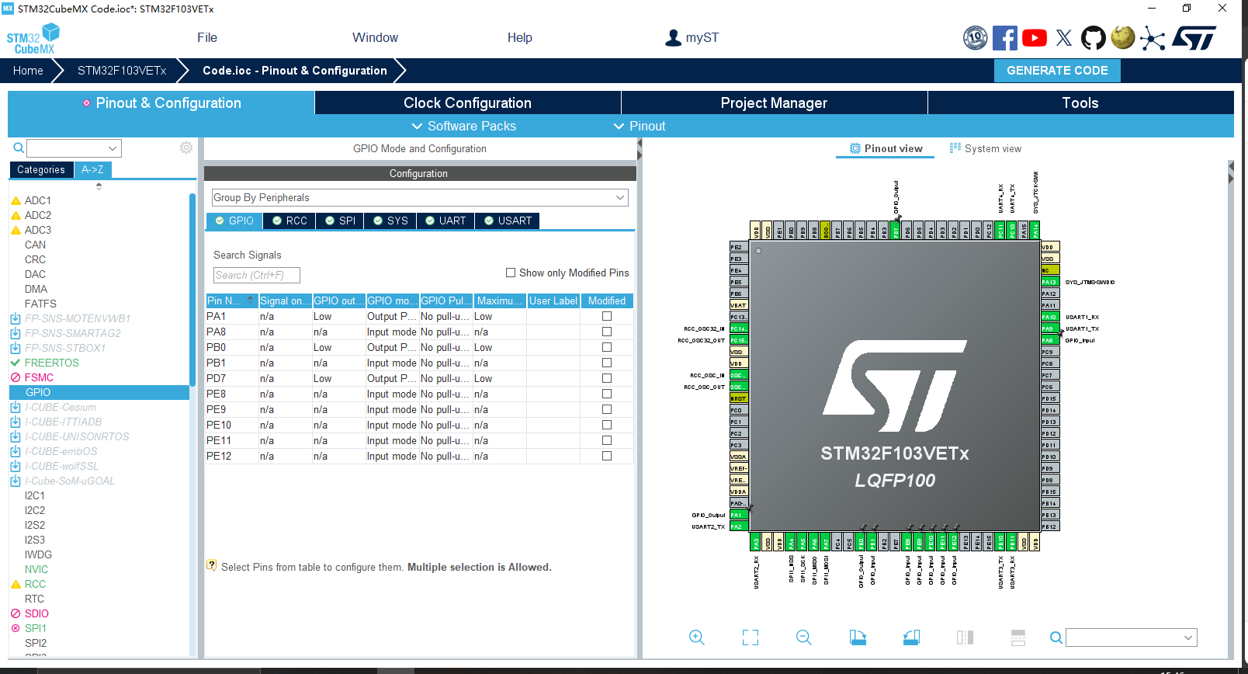Click the PA13 pin on the chip
Viewport: 1248px width, 674px height.
click(1049, 282)
